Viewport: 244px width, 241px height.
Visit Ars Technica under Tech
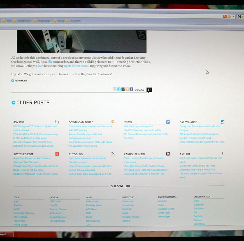(x=20, y=217)
